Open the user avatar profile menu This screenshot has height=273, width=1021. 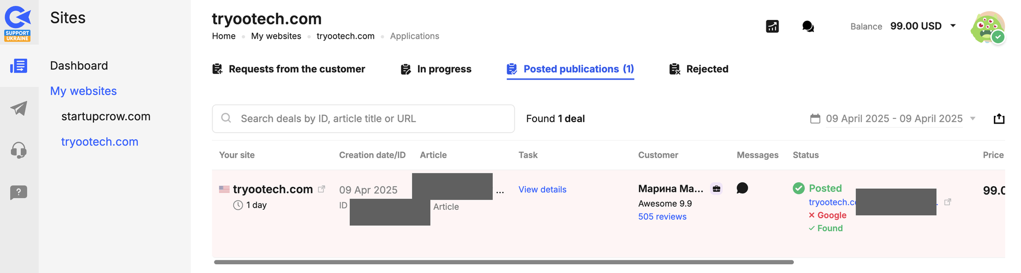(987, 27)
